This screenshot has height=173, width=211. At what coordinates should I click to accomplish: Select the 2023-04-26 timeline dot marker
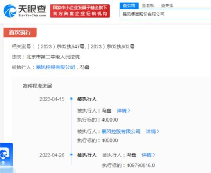point(72,155)
